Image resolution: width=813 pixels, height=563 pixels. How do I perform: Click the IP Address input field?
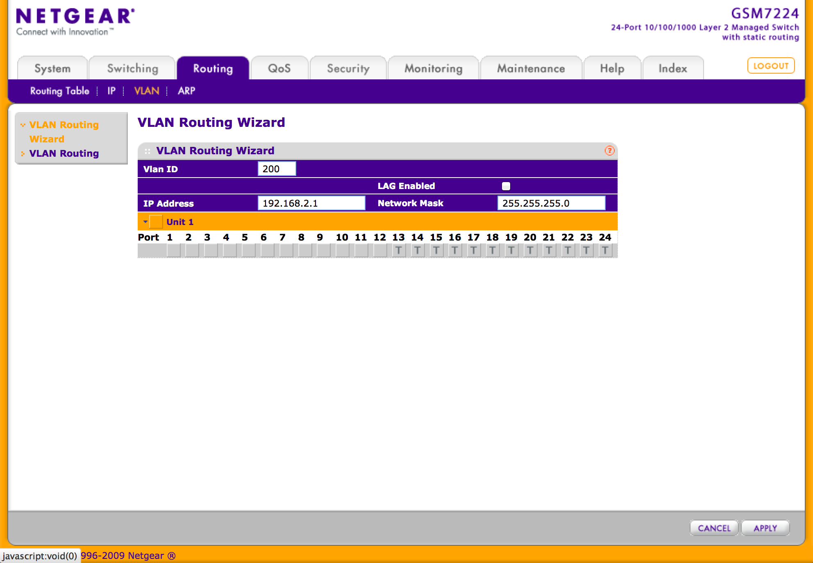[x=311, y=203]
